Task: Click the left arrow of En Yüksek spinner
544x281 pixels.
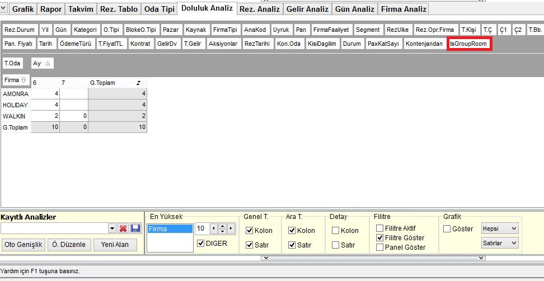Action: click(214, 228)
